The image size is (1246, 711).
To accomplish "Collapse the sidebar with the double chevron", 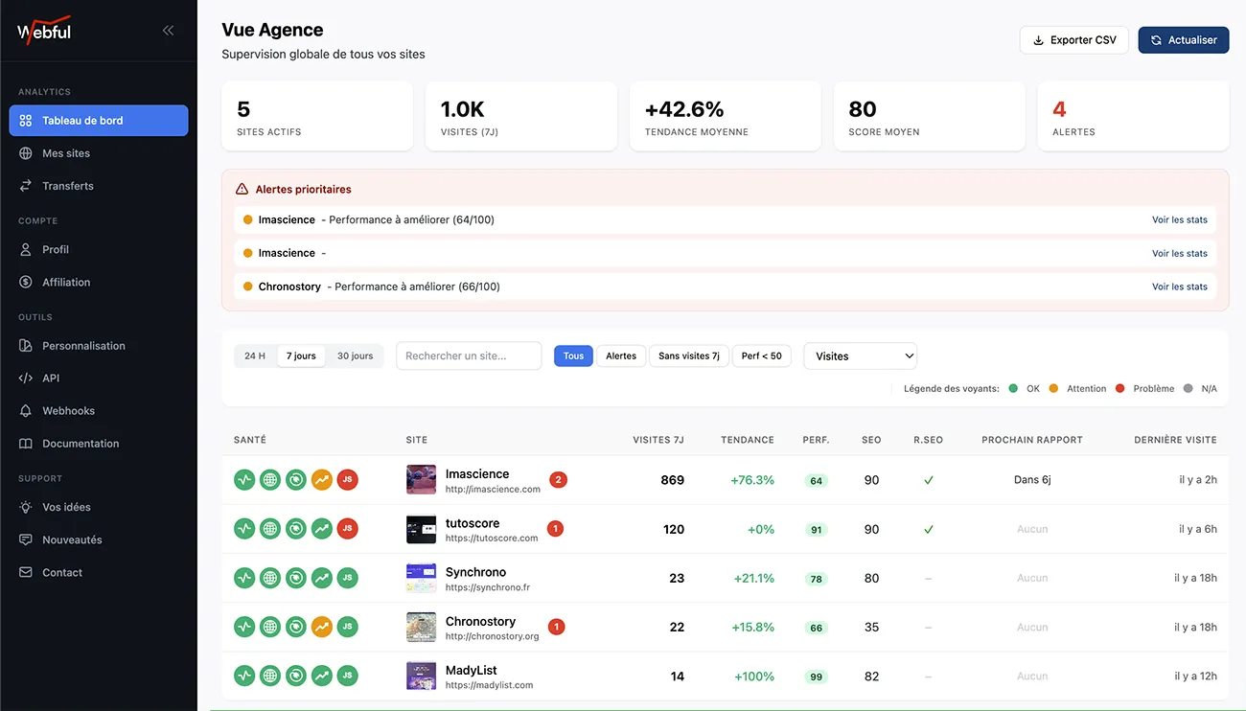I will [168, 30].
